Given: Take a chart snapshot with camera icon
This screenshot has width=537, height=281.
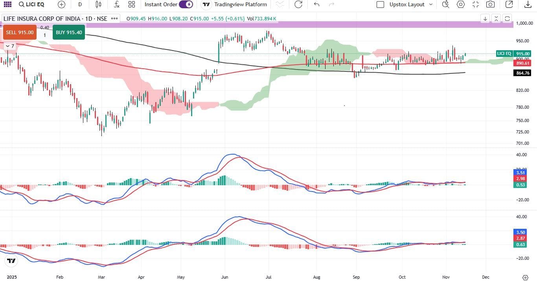Looking at the screenshot, I should [x=490, y=4].
